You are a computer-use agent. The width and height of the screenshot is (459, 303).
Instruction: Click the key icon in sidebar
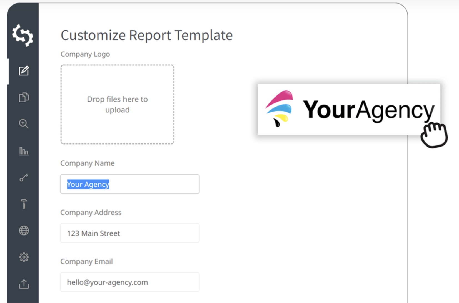coord(24,178)
